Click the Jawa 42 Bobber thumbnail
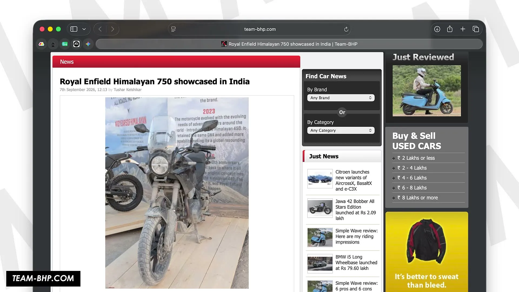The image size is (519, 292). pyautogui.click(x=320, y=208)
